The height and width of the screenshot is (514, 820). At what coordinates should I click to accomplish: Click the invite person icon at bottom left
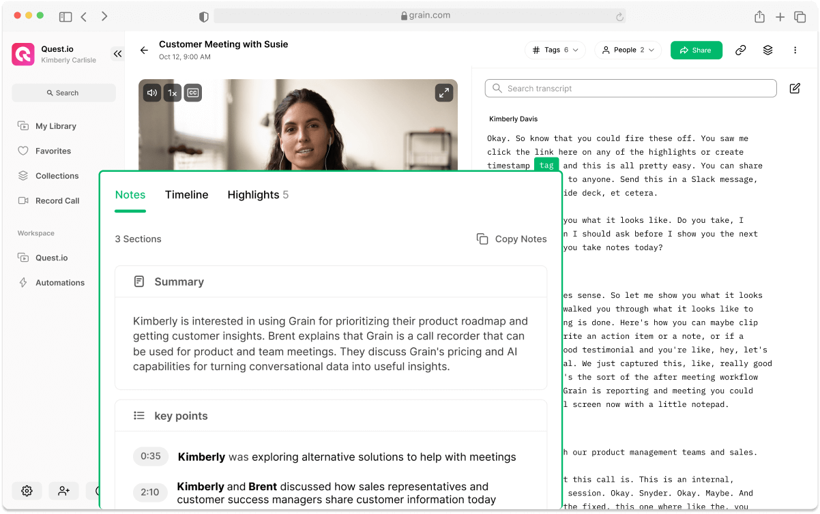click(63, 491)
